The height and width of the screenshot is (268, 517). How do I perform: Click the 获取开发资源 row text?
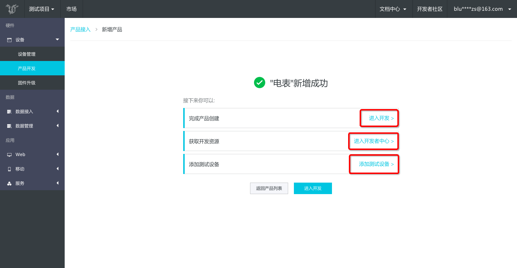204,141
